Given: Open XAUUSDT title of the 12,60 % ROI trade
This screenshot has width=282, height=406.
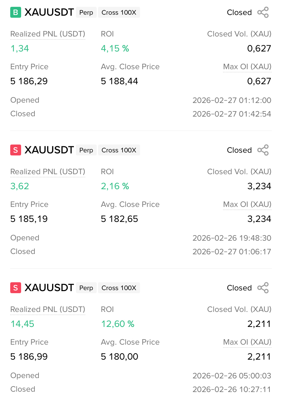Looking at the screenshot, I should click(49, 288).
